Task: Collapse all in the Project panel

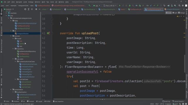Action: [32, 9]
